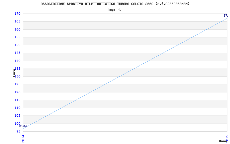Click the 140 y-axis tick label
This screenshot has height=144, width=230.
17,61
